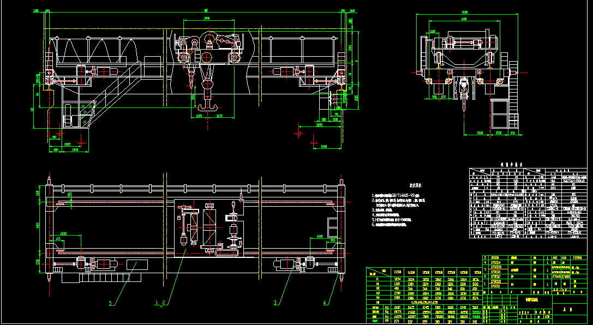Select the GB/T14405-93 requirement line

pos(398,195)
